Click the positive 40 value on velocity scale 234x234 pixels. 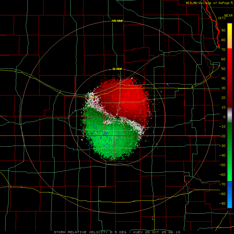tap(223, 79)
